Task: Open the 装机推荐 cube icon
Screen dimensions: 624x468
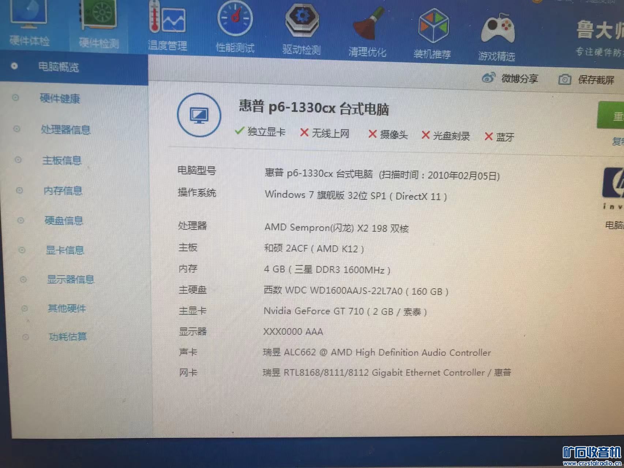Action: (433, 26)
